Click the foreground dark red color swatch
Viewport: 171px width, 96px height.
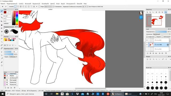[5, 12]
